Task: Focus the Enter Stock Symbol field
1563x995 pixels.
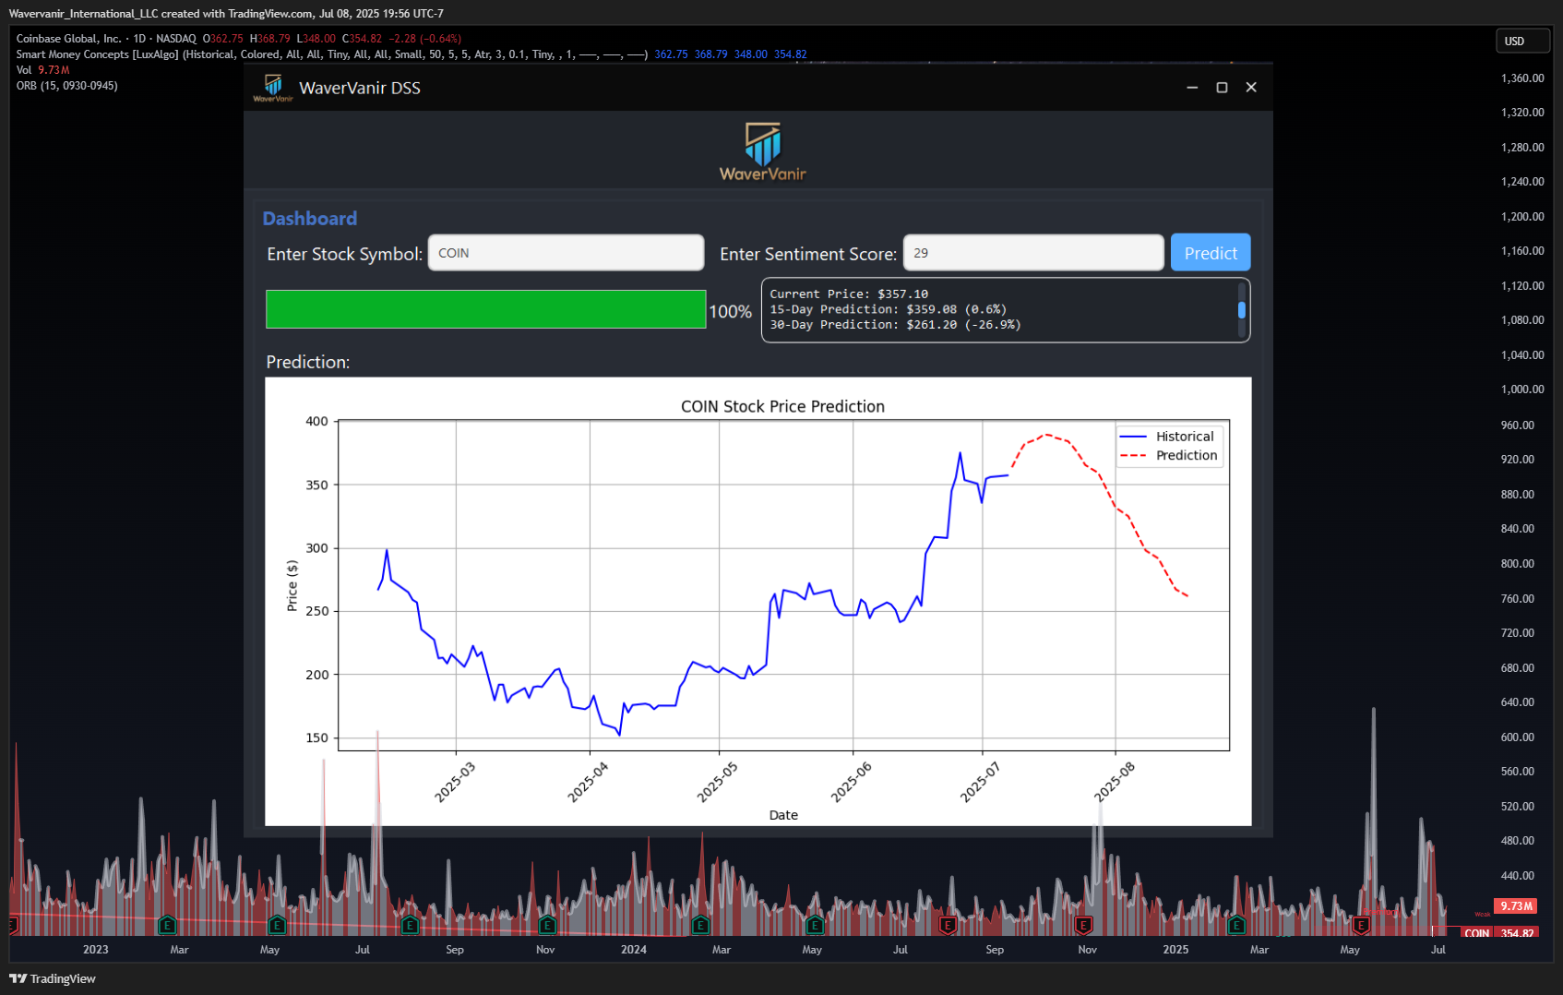Action: pos(566,253)
